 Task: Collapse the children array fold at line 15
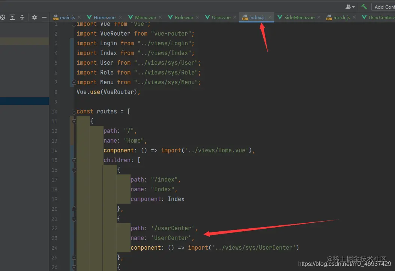pos(74,160)
